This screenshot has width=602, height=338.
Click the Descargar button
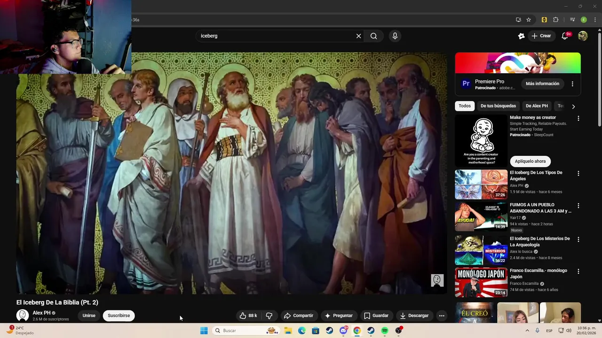click(414, 315)
